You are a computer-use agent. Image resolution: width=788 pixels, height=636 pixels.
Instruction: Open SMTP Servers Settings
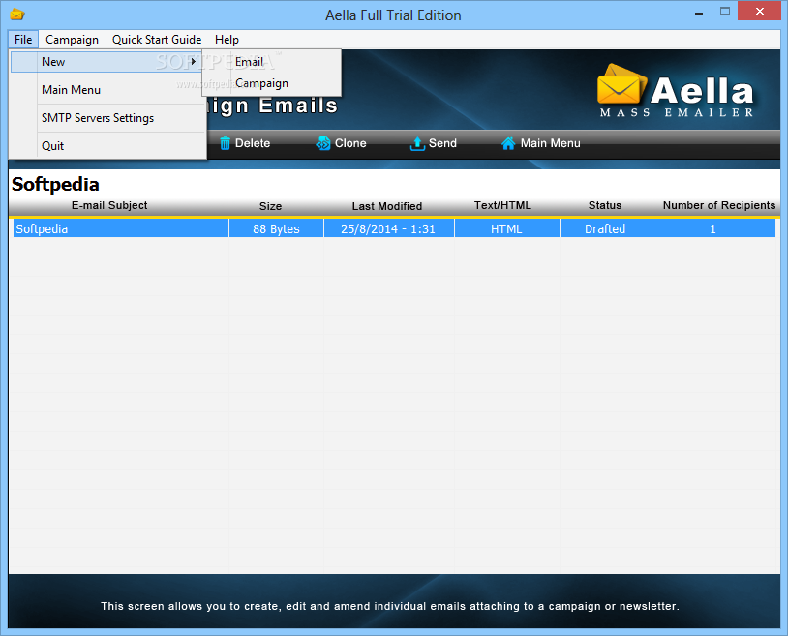pos(108,117)
